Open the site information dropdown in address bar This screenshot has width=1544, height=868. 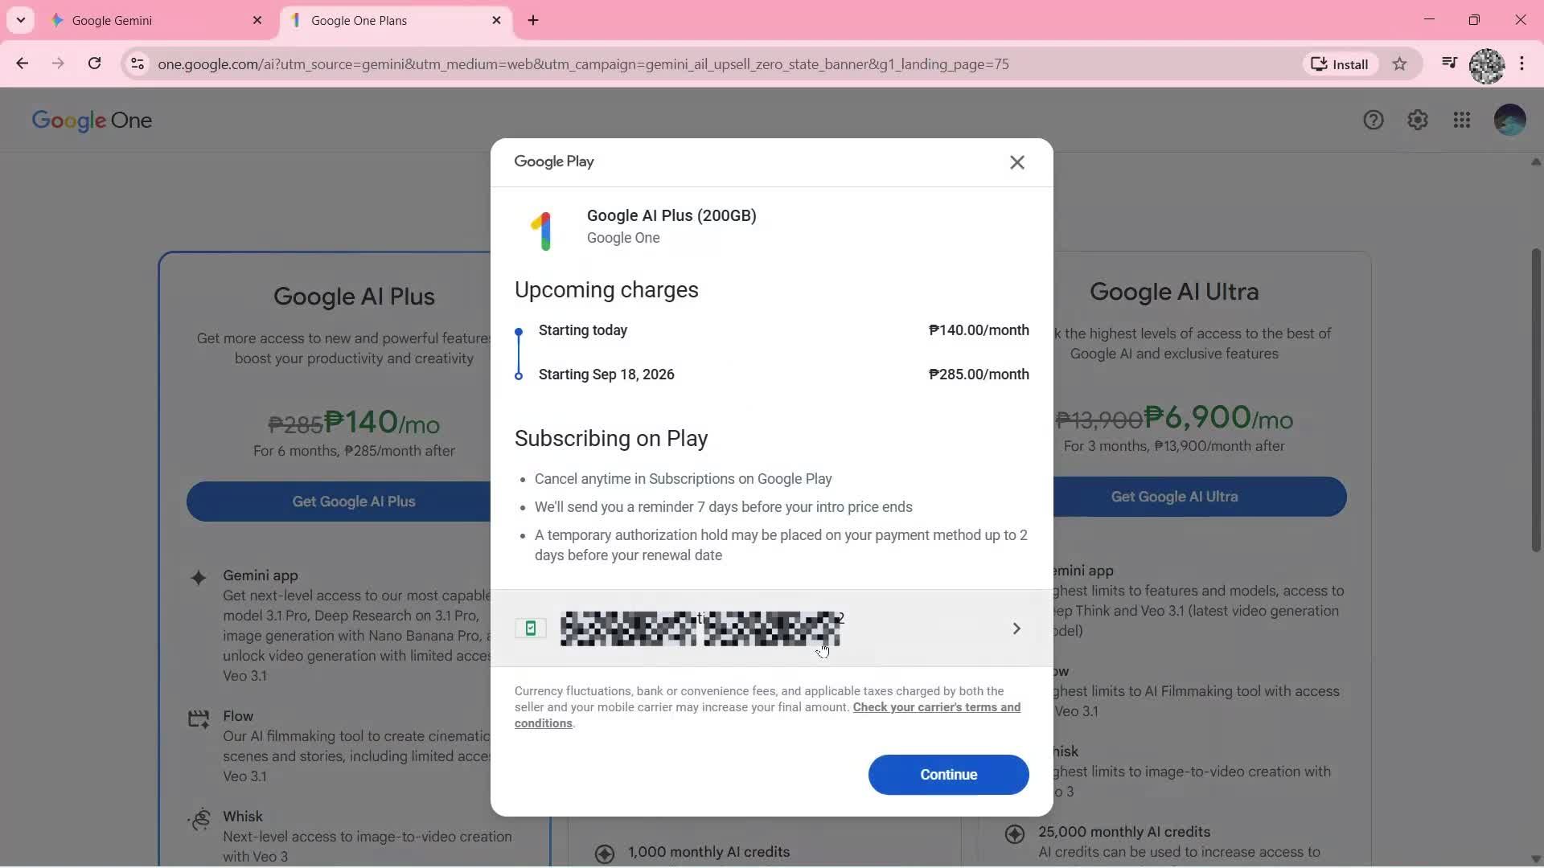[x=138, y=64]
